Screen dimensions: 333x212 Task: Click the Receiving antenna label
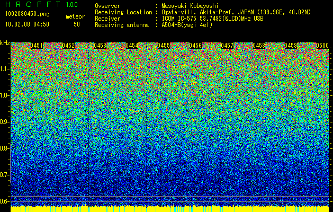point(122,25)
